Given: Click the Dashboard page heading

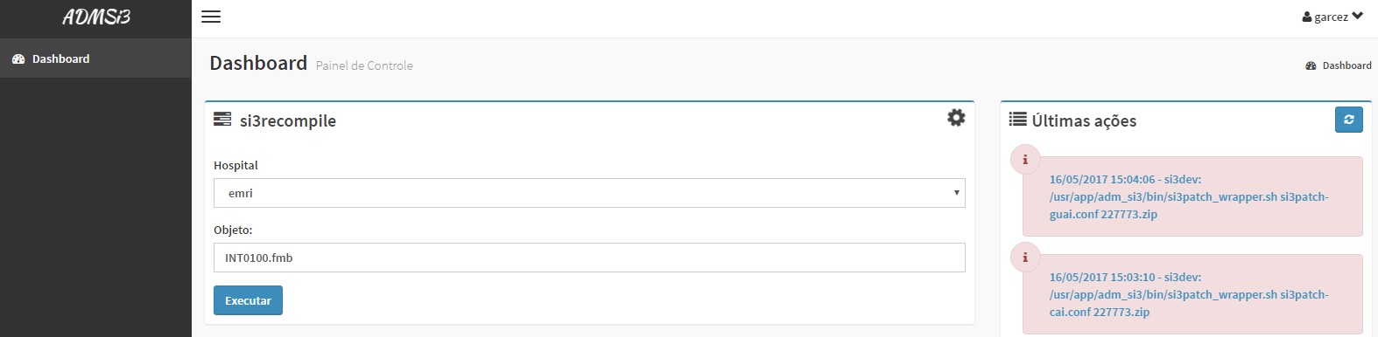Looking at the screenshot, I should 258,63.
